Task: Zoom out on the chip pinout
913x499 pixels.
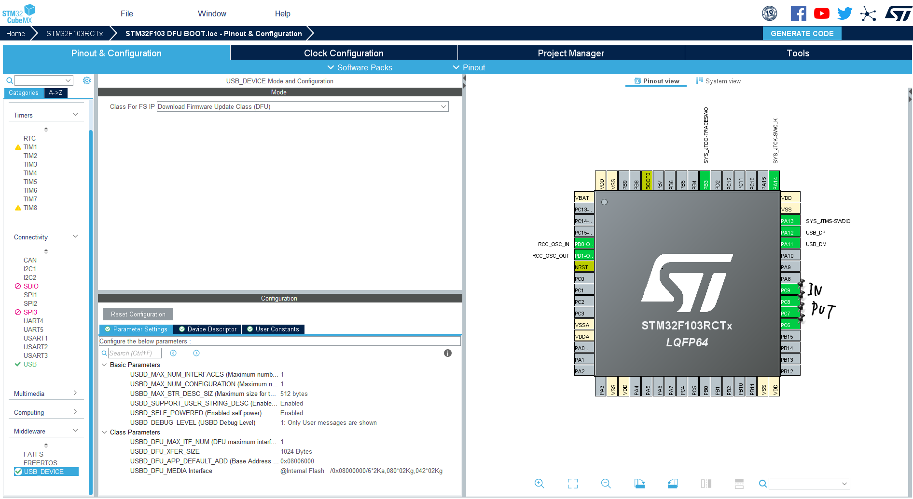Action: 606,484
